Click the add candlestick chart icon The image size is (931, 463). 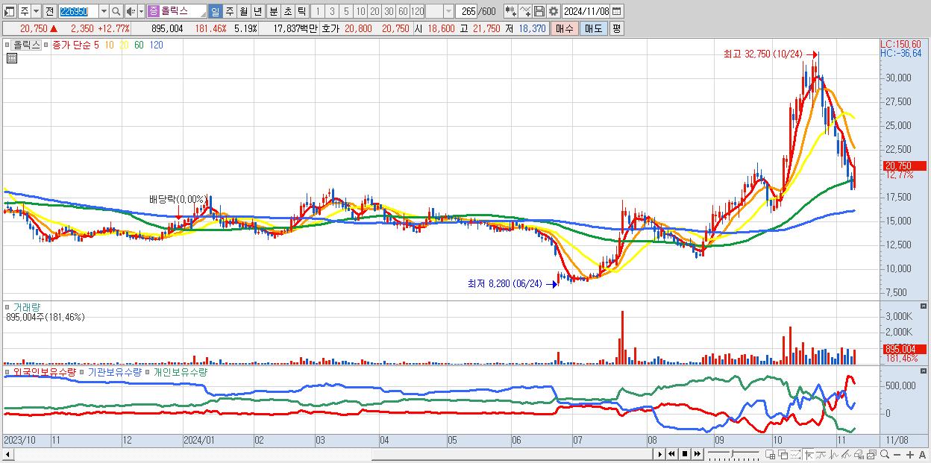[x=510, y=11]
